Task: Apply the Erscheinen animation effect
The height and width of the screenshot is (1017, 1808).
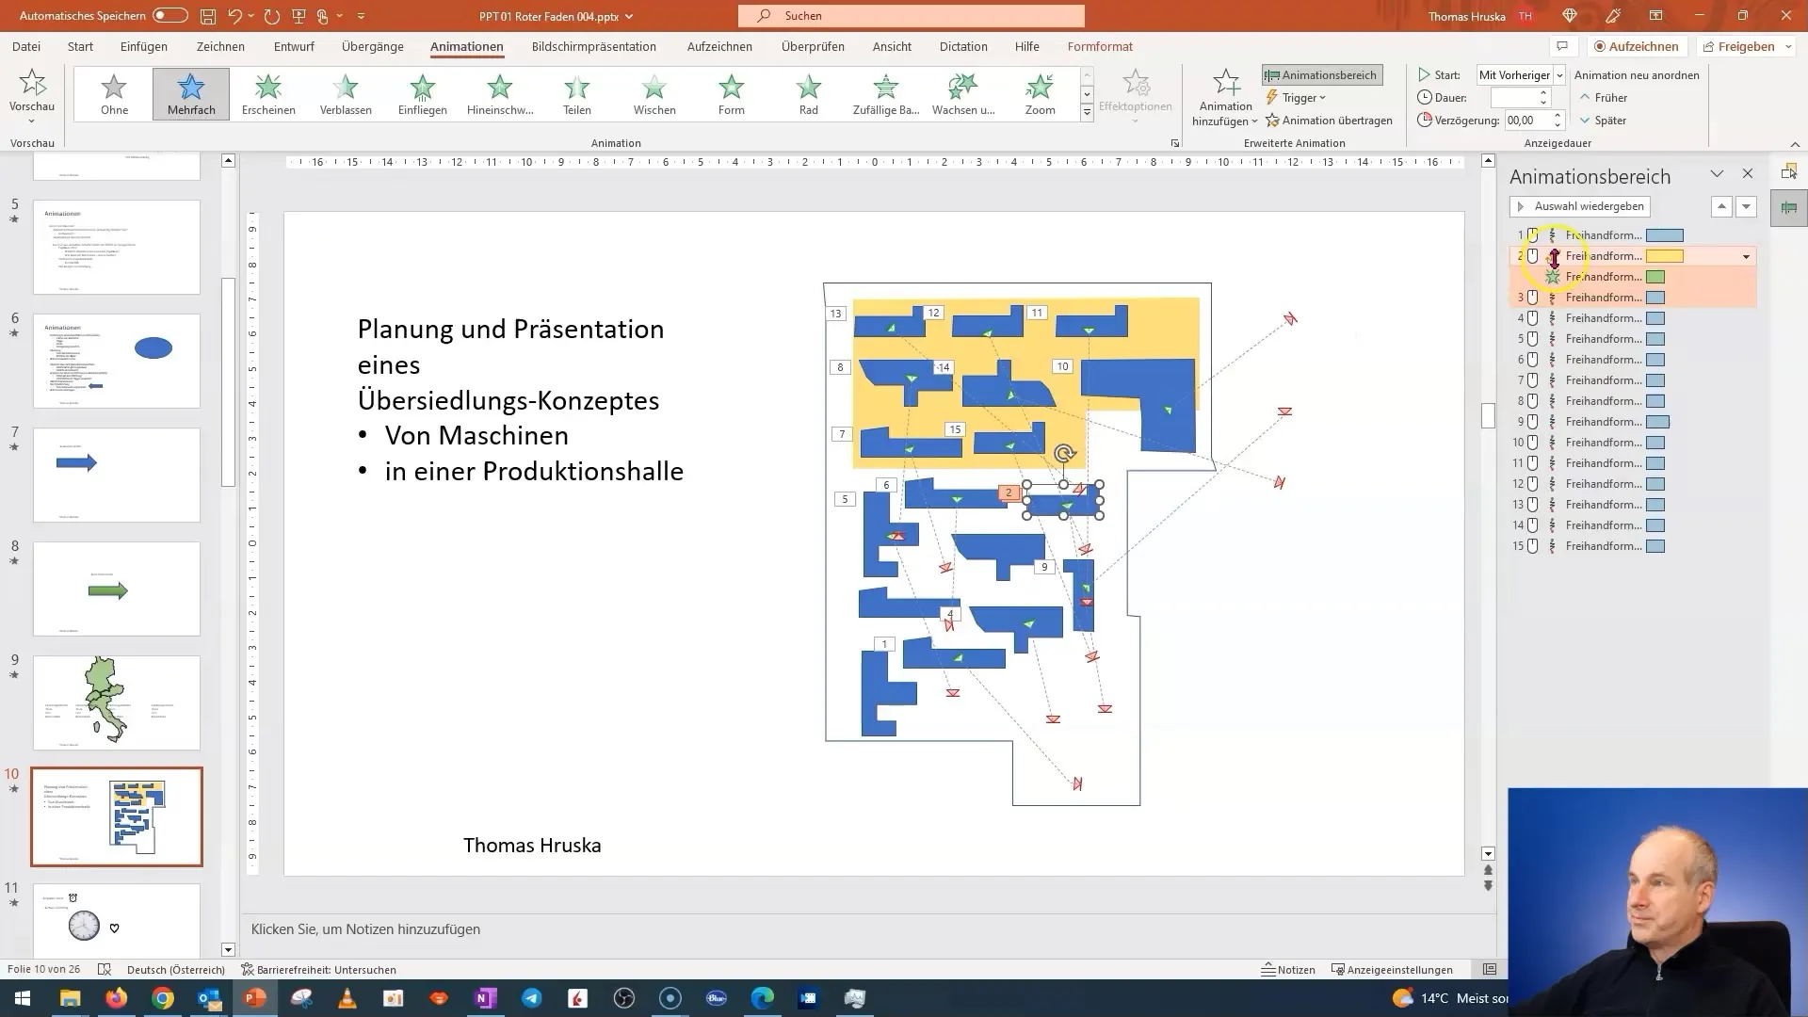Action: (x=268, y=94)
